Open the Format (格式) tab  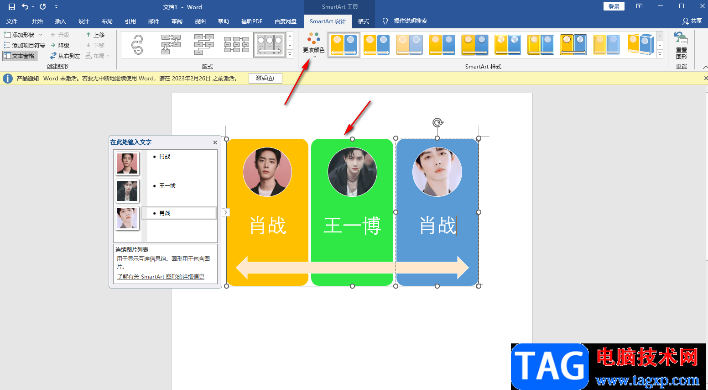364,21
